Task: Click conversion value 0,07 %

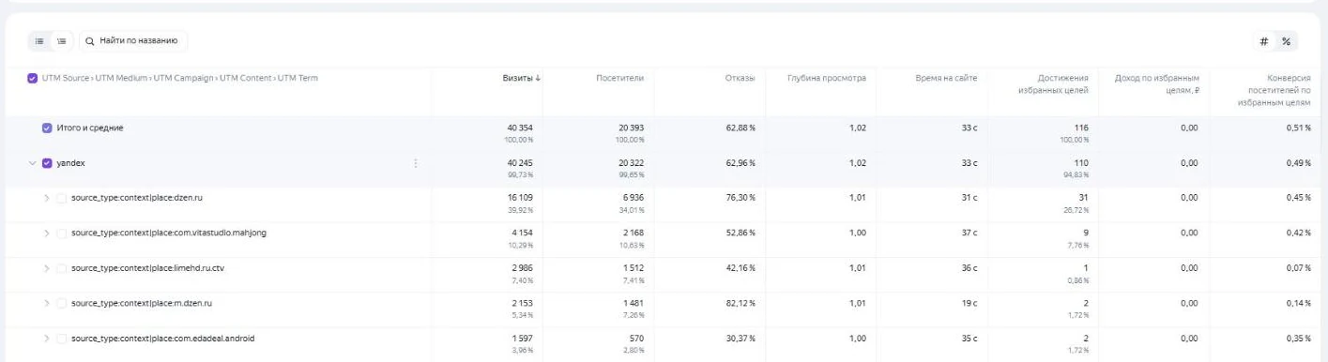Action: (x=1298, y=268)
